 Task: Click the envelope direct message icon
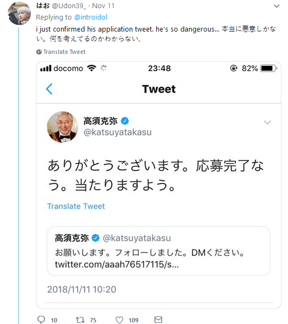158,320
